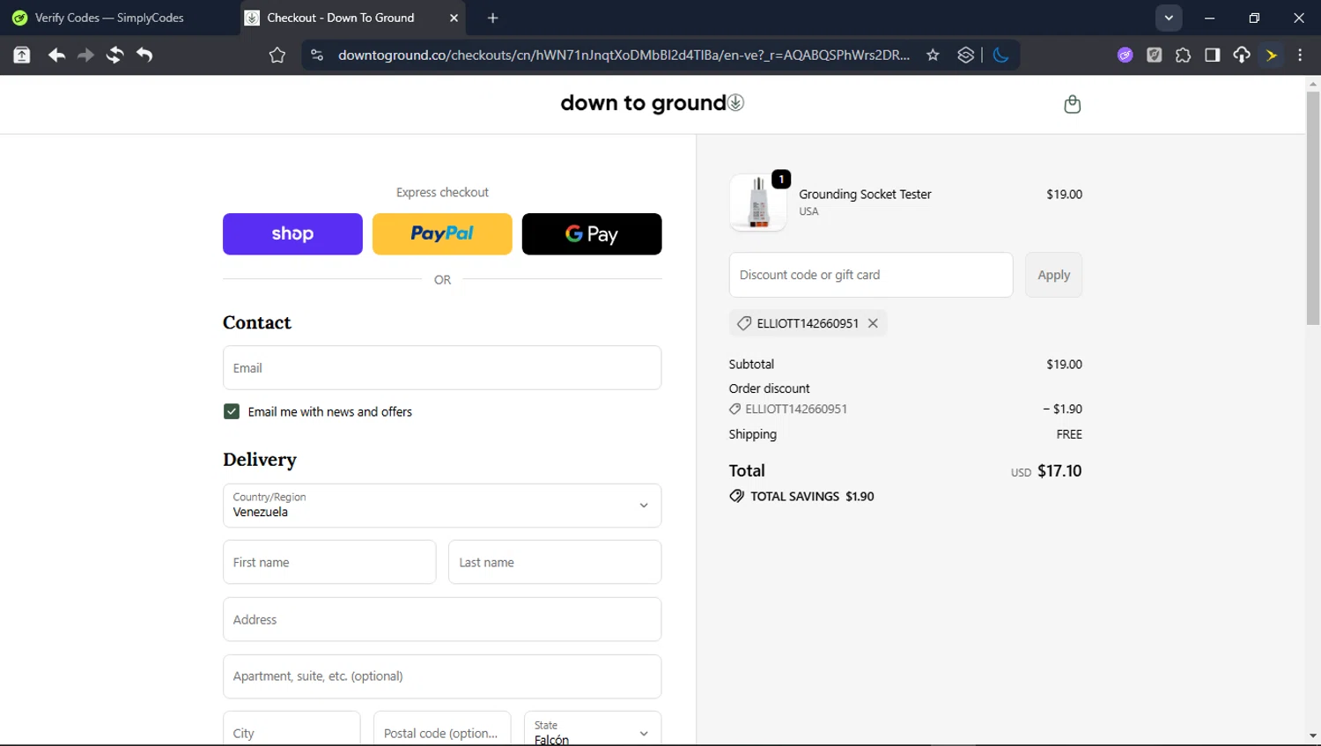
Task: Open site information icon in address bar
Action: click(317, 55)
